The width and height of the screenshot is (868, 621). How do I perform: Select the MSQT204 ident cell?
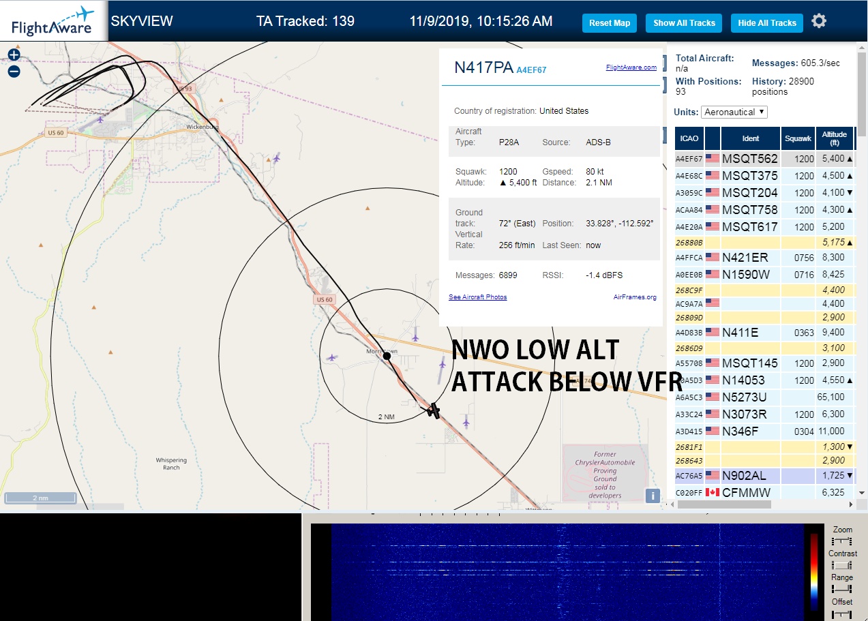click(x=750, y=193)
